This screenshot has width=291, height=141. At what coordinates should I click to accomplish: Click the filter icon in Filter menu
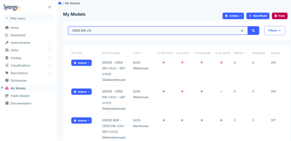(x=7, y=19)
